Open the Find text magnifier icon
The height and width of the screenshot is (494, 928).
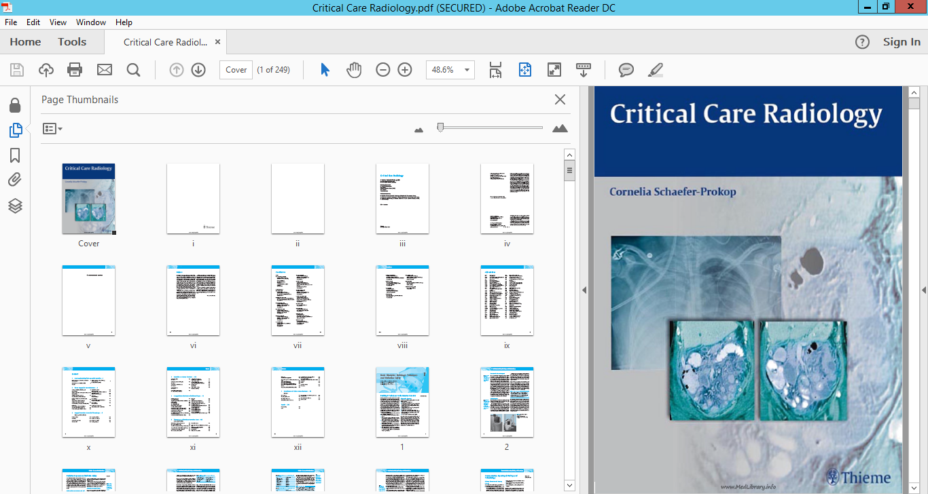point(133,70)
